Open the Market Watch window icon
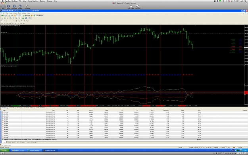Viewport: 248px width, 155px height. 9,15
